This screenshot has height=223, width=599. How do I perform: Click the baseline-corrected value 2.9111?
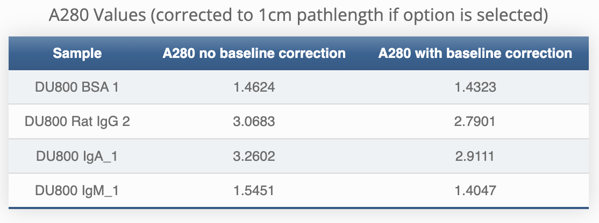475,156
